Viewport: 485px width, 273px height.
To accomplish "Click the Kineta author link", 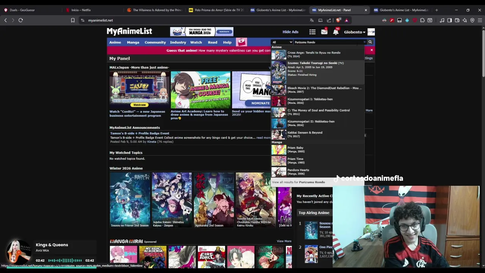I will click(x=152, y=142).
